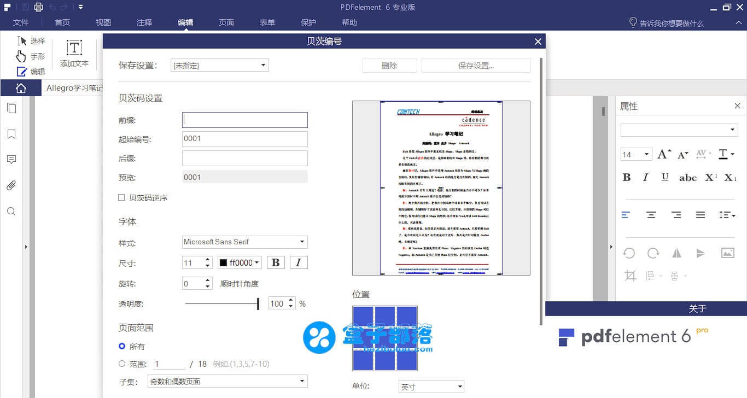Switch to the 首页 tab

[62, 22]
